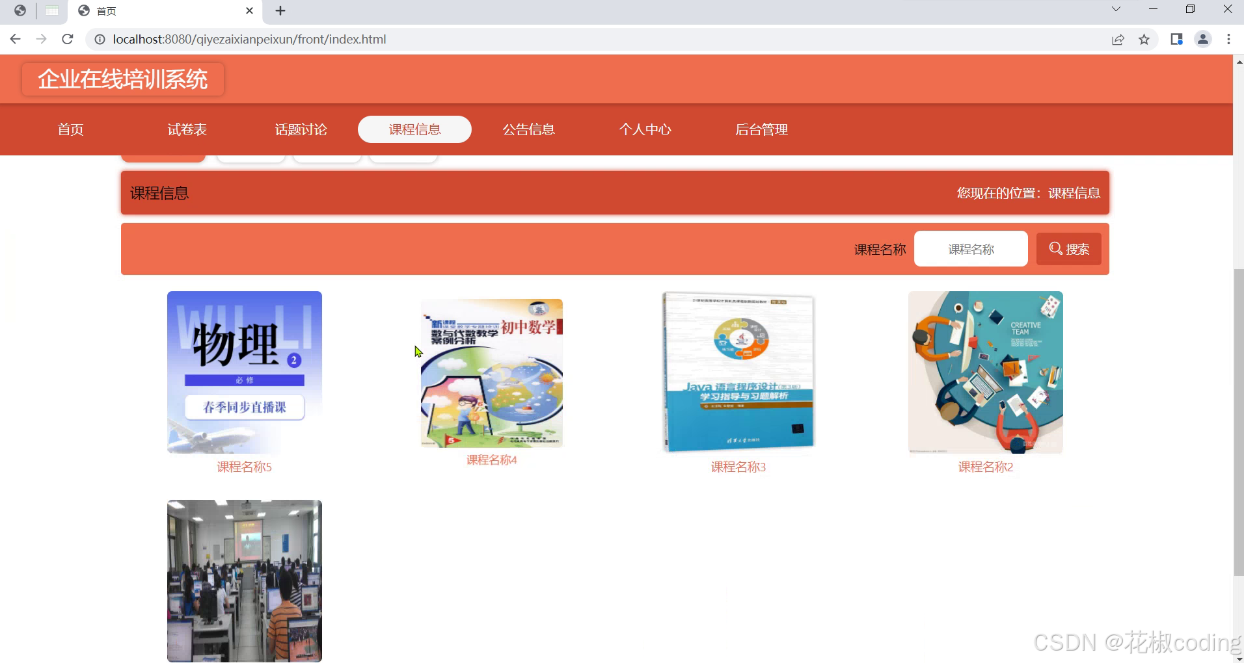Open the 物理 course cover image

pos(245,372)
